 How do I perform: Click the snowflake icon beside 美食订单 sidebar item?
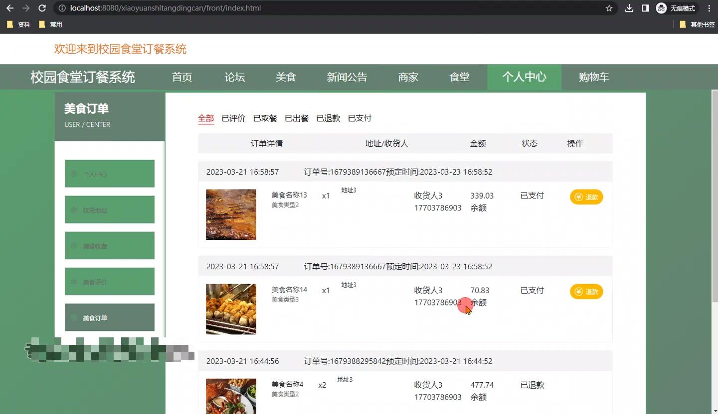[x=74, y=317]
